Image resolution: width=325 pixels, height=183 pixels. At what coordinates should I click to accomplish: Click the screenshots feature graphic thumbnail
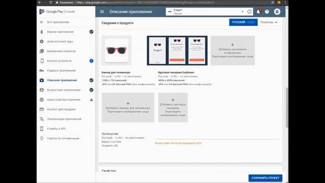177,50
